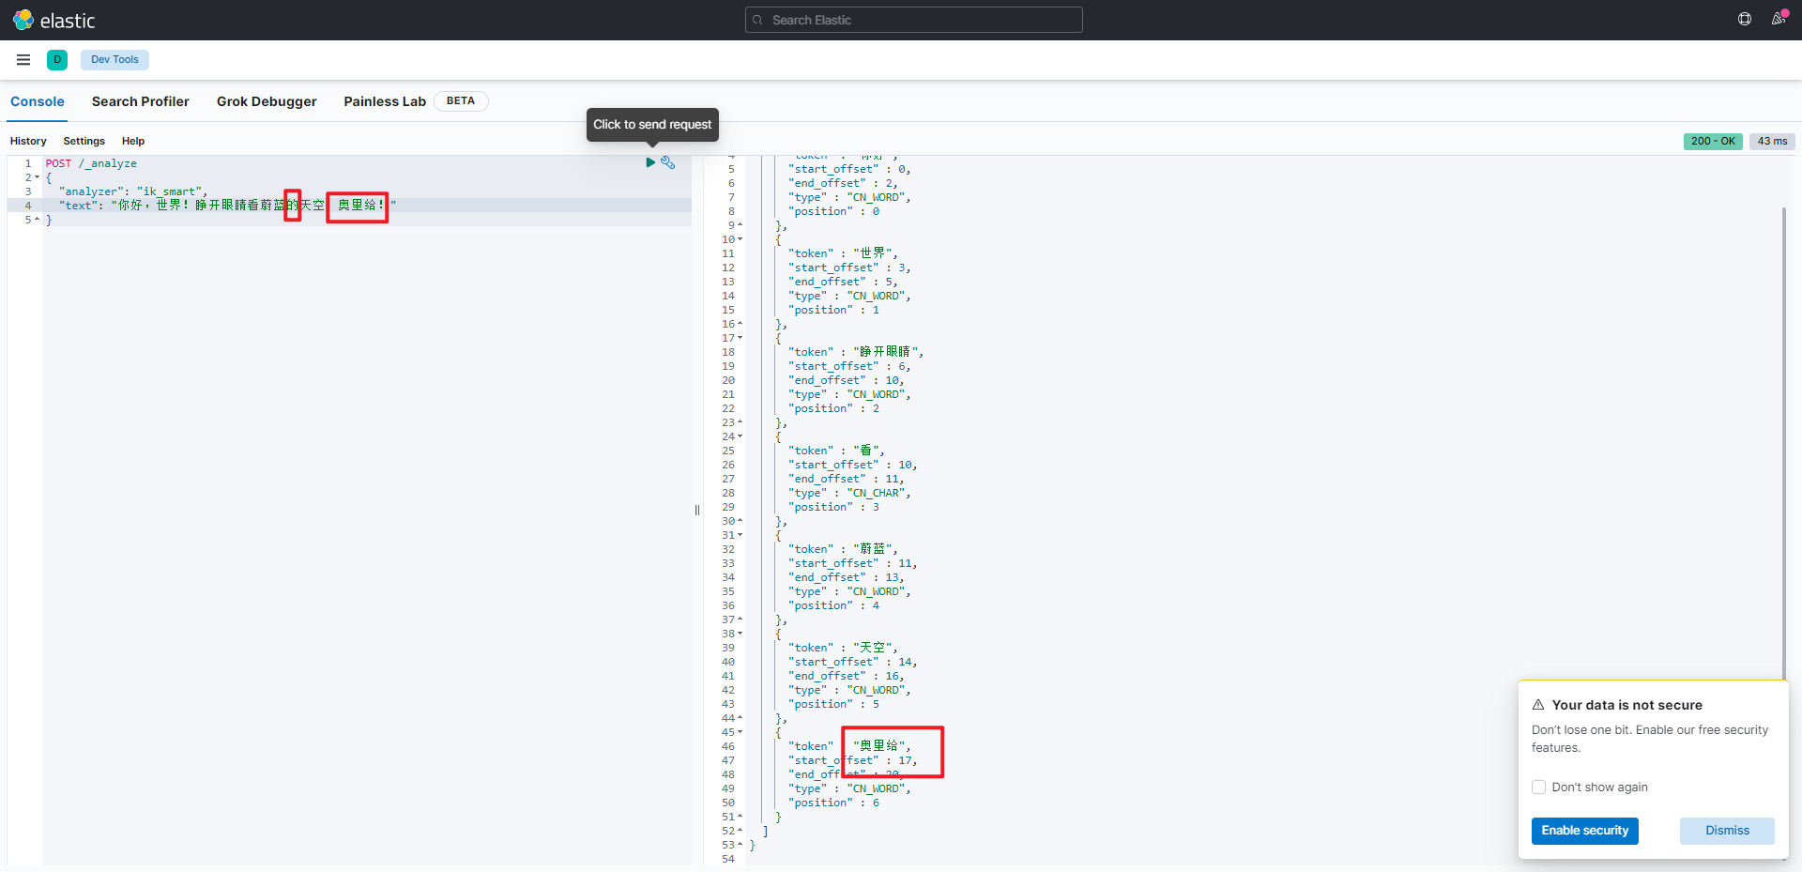1802x872 pixels.
Task: Click the Your data is not secure heading
Action: (1626, 705)
